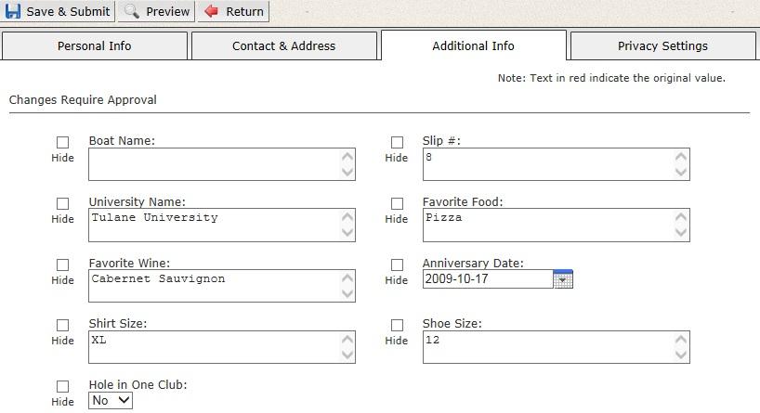Go to the Privacy Settings tab
The height and width of the screenshot is (413, 760).
(x=662, y=45)
